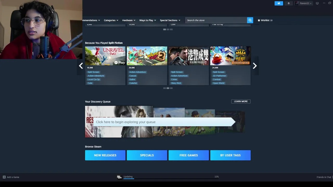Click the Satire tag
The height and width of the screenshot is (187, 333).
click(x=132, y=79)
